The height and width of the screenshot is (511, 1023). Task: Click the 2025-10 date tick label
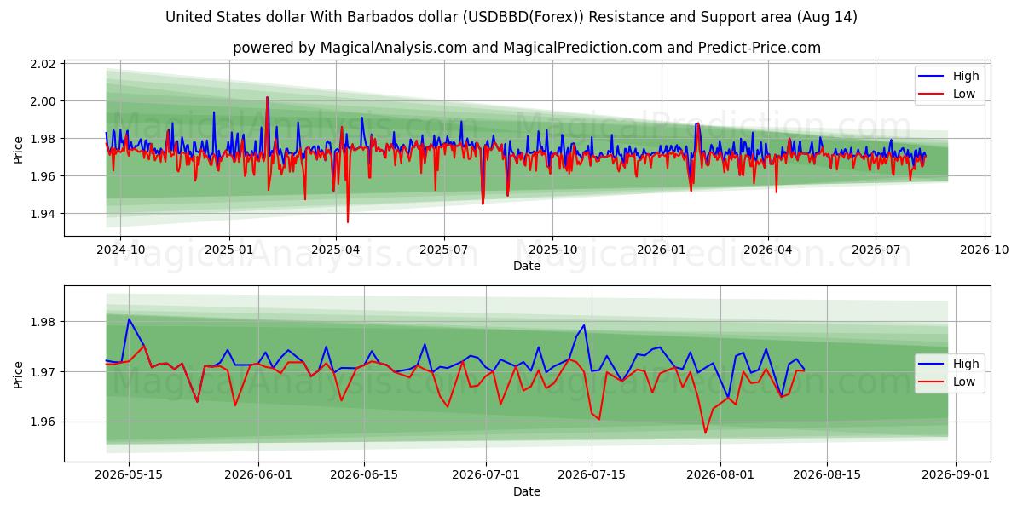(x=552, y=250)
